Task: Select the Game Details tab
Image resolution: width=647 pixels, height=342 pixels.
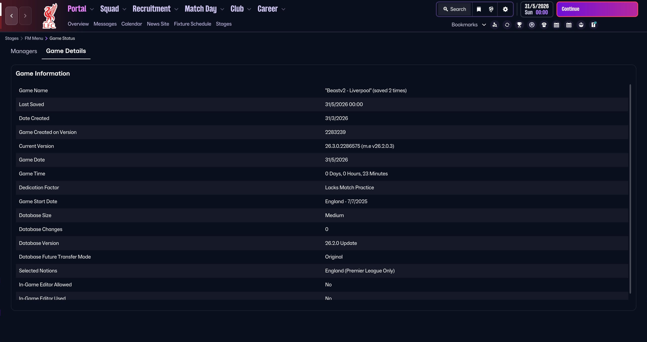Action: [x=66, y=51]
